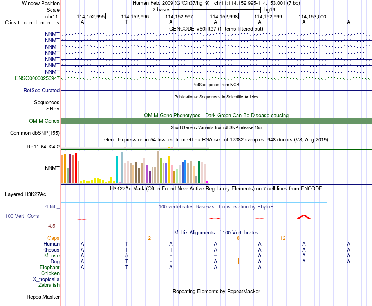Click the gap count '8' in Gaps row

coord(238,238)
